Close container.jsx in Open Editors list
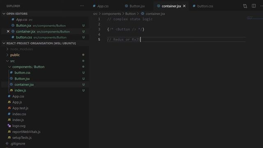263x148 pixels. click(8, 31)
